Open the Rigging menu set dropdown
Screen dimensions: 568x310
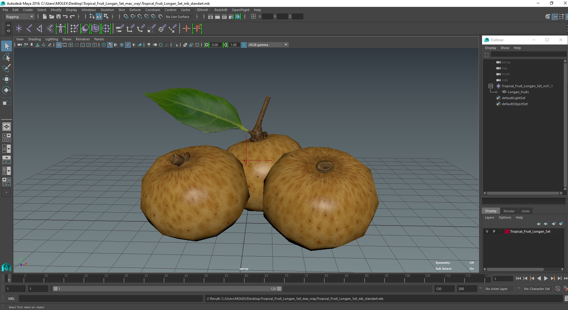tap(20, 17)
